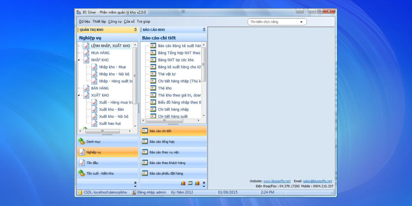Select Báo cáo tổng hợp button

pyautogui.click(x=173, y=142)
